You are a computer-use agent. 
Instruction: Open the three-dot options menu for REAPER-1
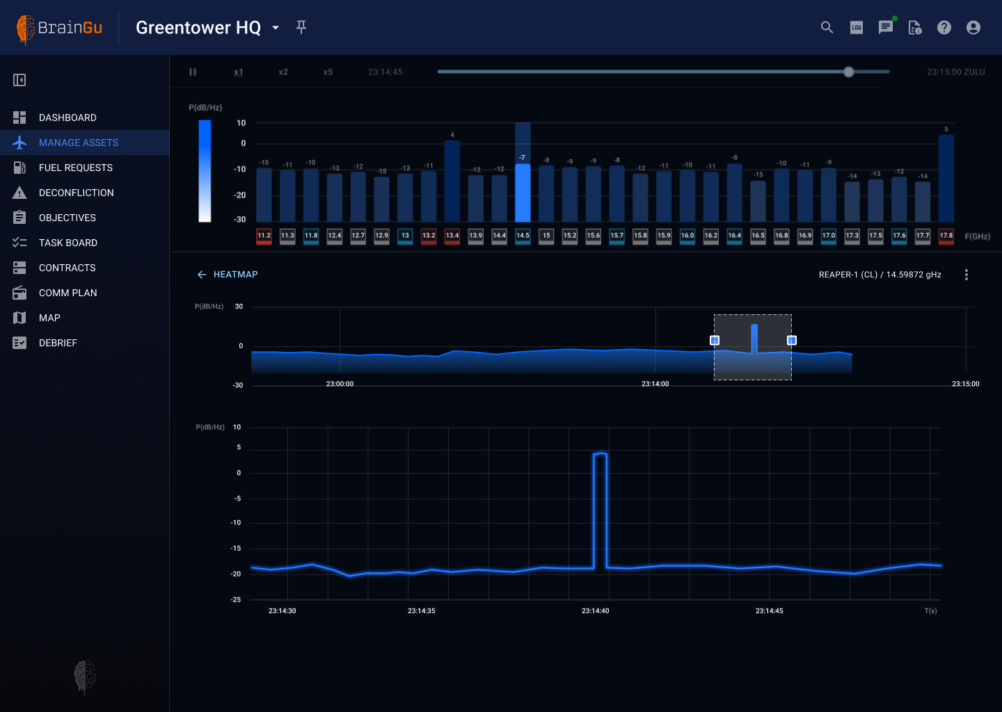pos(966,275)
